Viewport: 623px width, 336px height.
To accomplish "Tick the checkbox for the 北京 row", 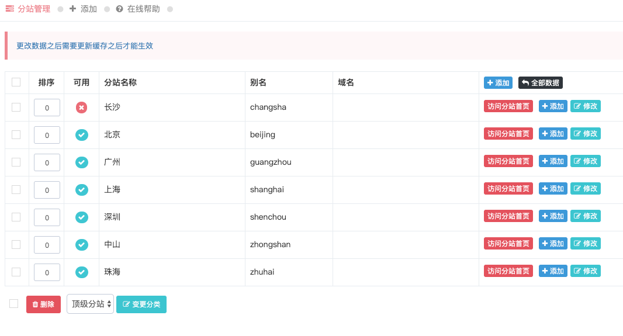I will [16, 134].
